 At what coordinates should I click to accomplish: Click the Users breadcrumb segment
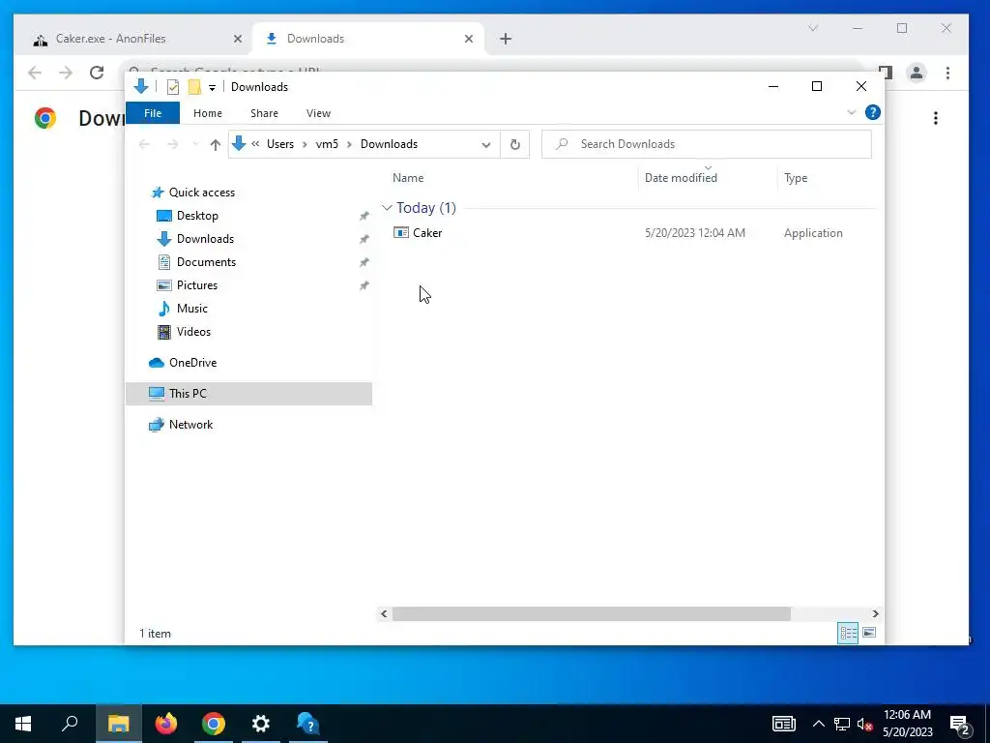click(x=280, y=144)
